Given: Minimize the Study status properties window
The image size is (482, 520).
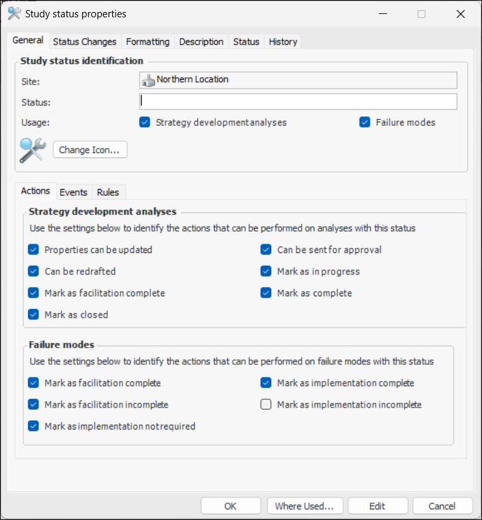Looking at the screenshot, I should [383, 14].
